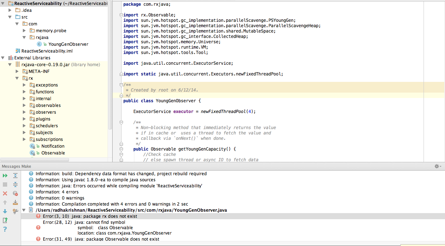This screenshot has height=246, width=445.
Task: Select the subscriptions package
Action: [49, 139]
